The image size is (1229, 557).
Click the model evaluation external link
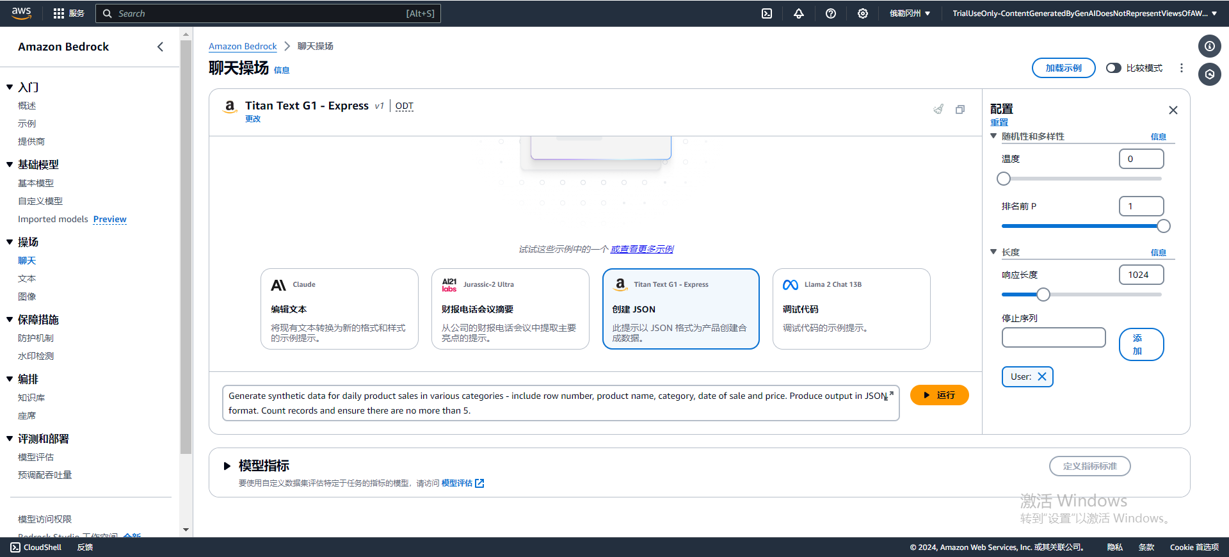[463, 483]
